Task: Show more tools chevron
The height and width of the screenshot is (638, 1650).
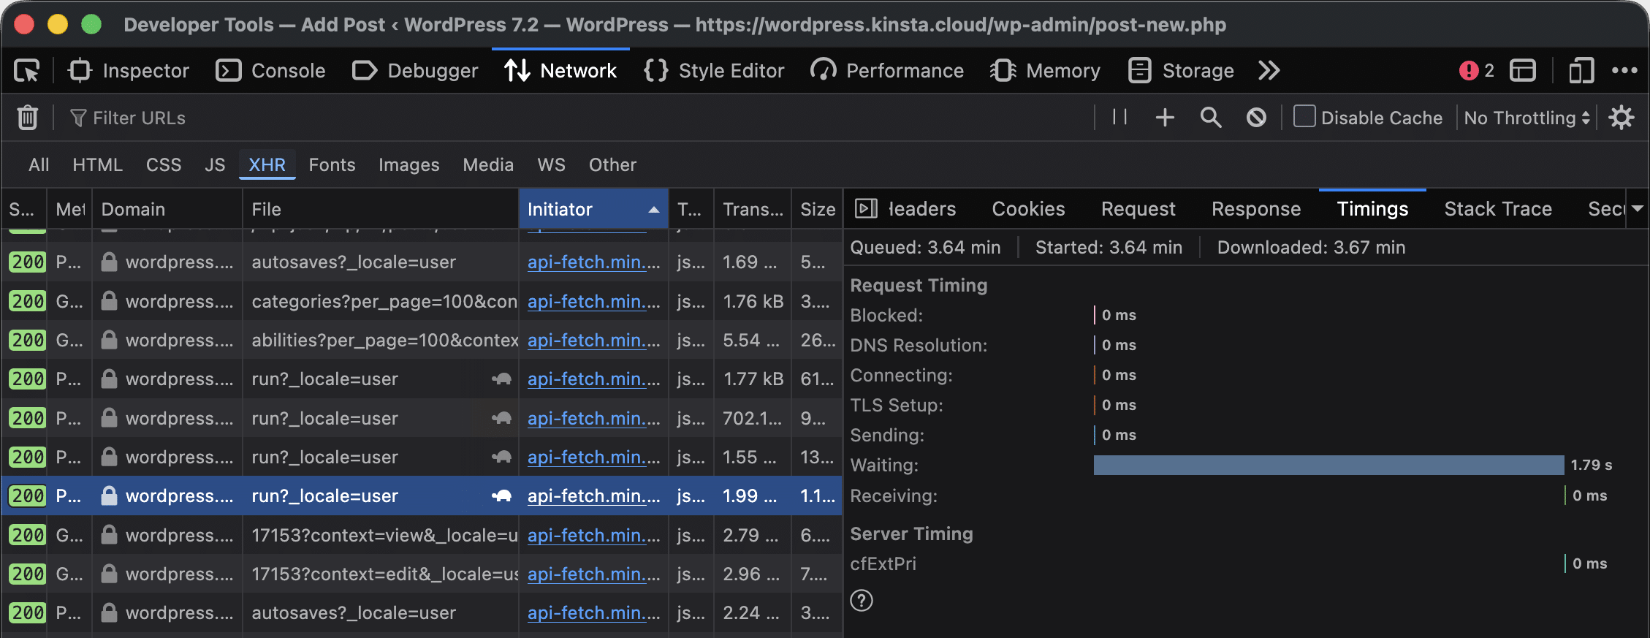Action: point(1269,71)
